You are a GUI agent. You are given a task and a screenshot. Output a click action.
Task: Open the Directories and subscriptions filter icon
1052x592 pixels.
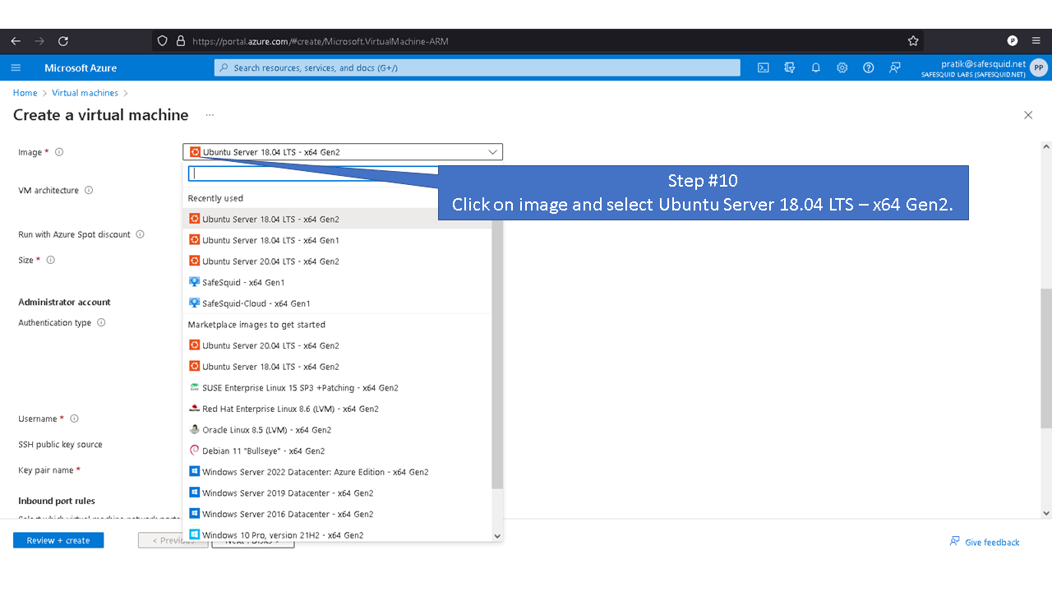790,67
